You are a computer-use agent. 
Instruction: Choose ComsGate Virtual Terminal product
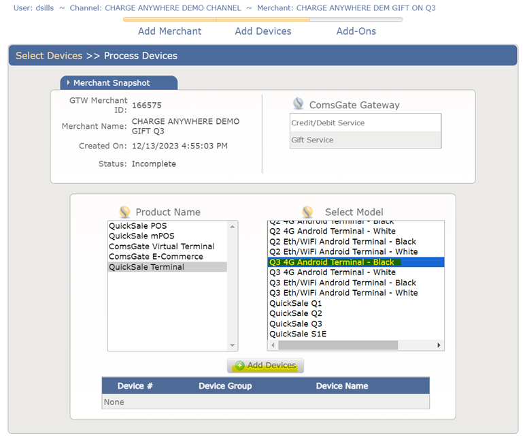click(x=161, y=247)
